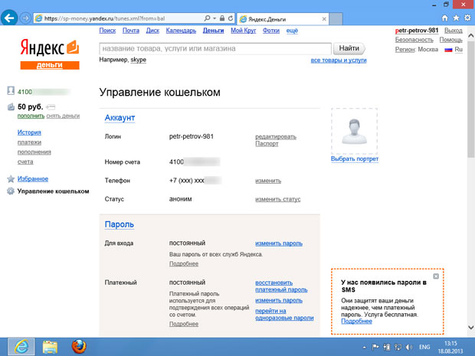475x356 pixels.
Task: Click the wallet balance icon
Action: pyautogui.click(x=11, y=106)
